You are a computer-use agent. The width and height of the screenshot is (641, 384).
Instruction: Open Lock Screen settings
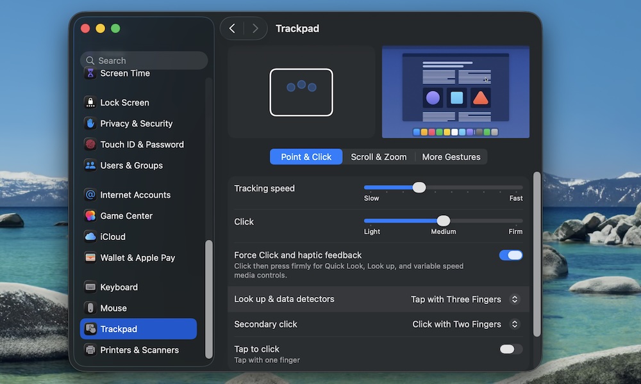(x=124, y=102)
